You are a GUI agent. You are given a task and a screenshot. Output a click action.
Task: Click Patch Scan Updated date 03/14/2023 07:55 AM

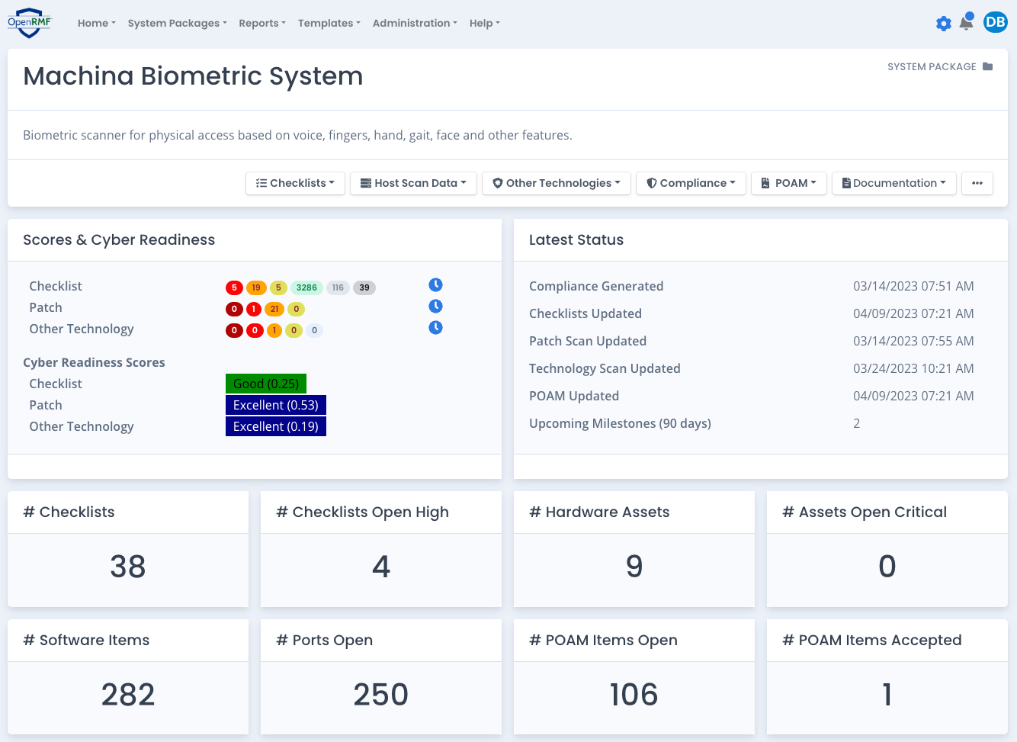click(913, 341)
